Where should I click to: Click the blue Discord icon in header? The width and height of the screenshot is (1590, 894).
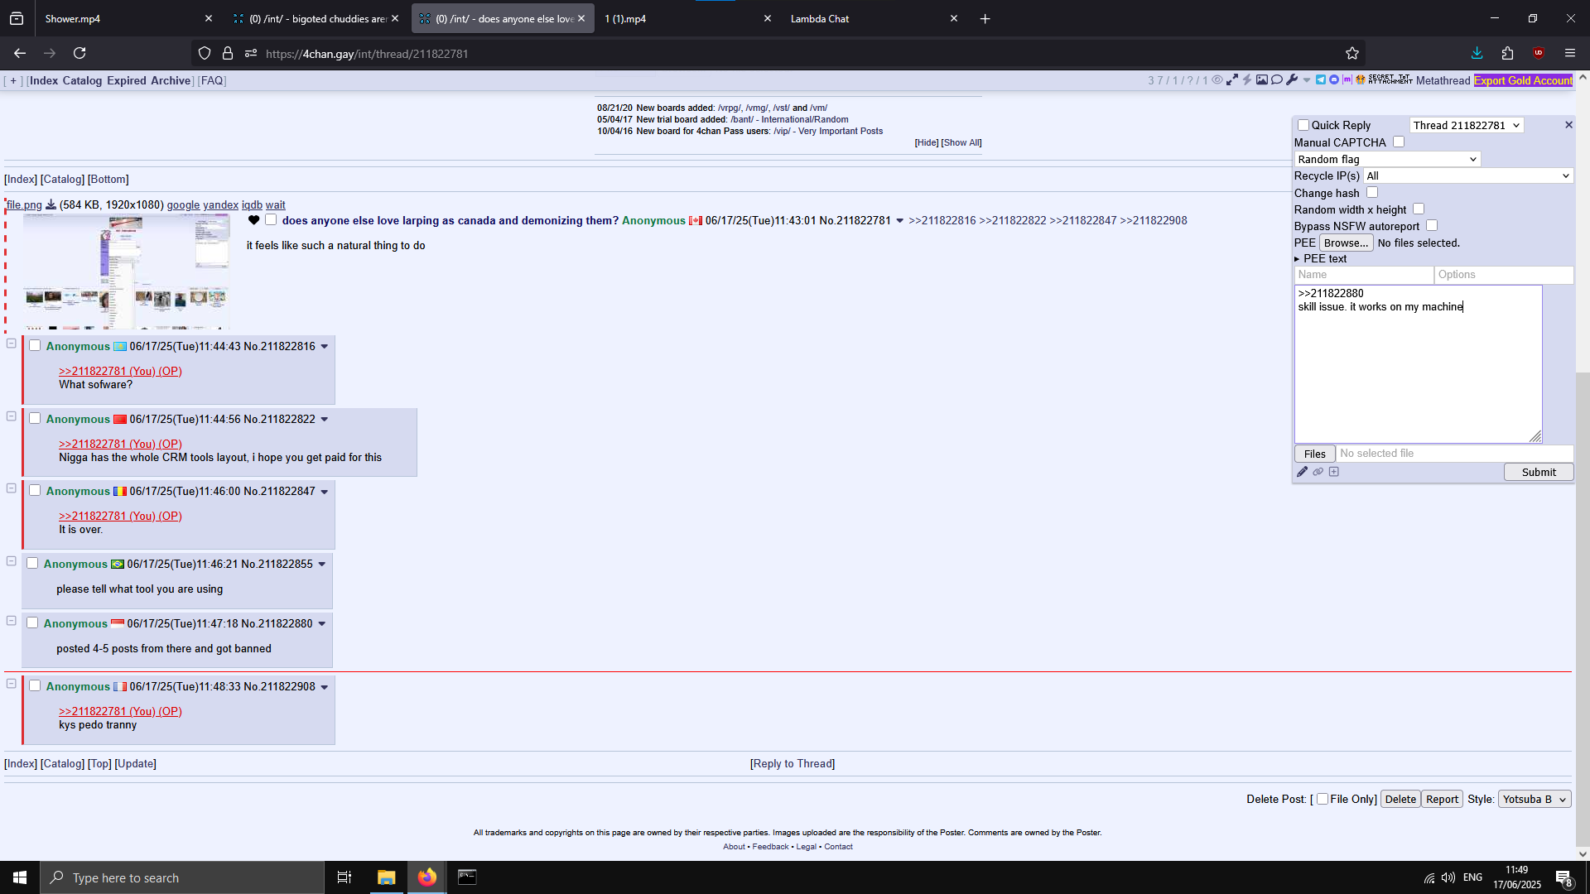coord(1334,80)
